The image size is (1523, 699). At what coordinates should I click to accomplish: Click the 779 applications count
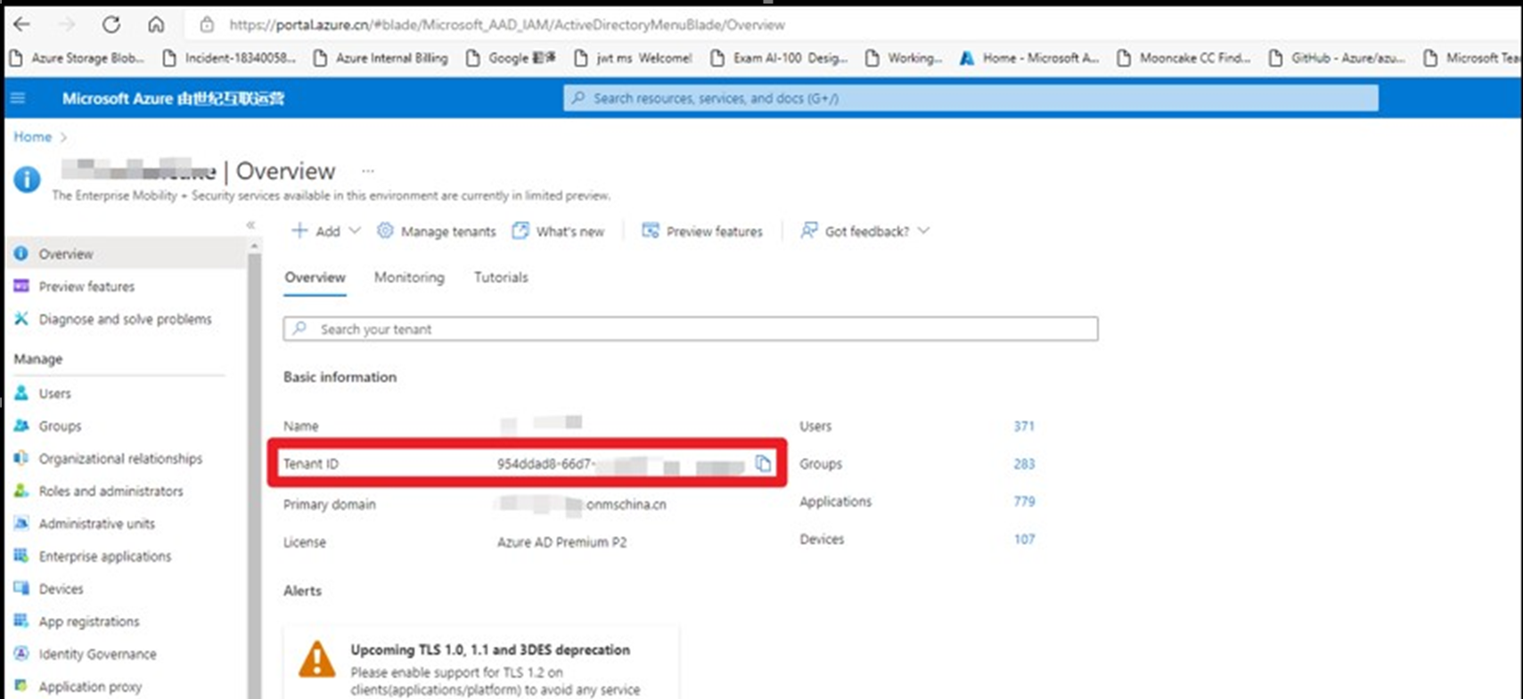[x=1024, y=501]
